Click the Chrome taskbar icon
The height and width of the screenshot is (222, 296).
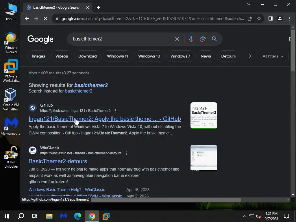92,216
